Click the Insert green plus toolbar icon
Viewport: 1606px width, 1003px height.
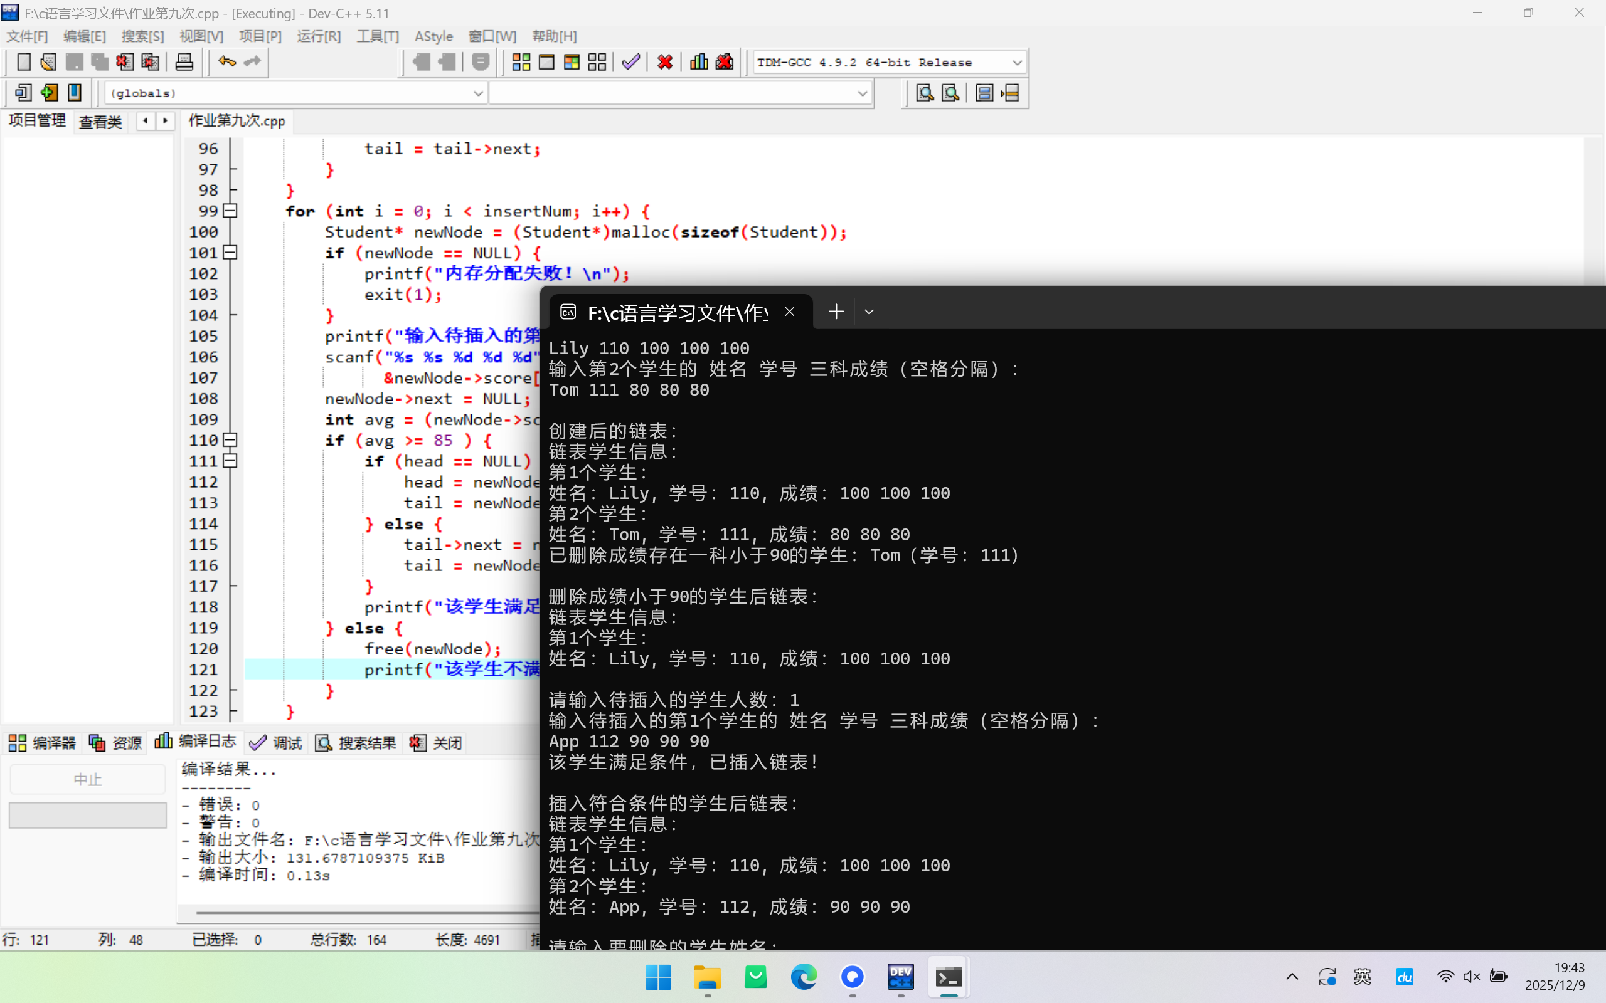point(49,93)
